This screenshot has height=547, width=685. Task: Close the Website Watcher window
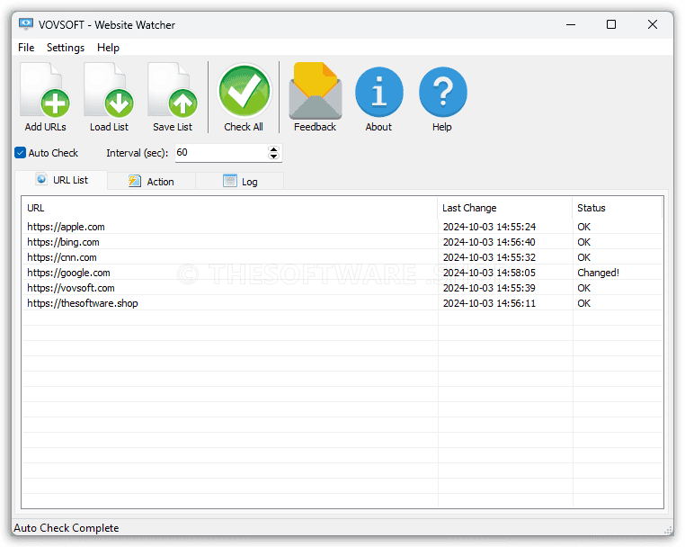coord(653,24)
